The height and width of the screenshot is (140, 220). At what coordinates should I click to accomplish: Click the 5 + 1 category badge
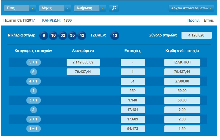tap(33, 62)
